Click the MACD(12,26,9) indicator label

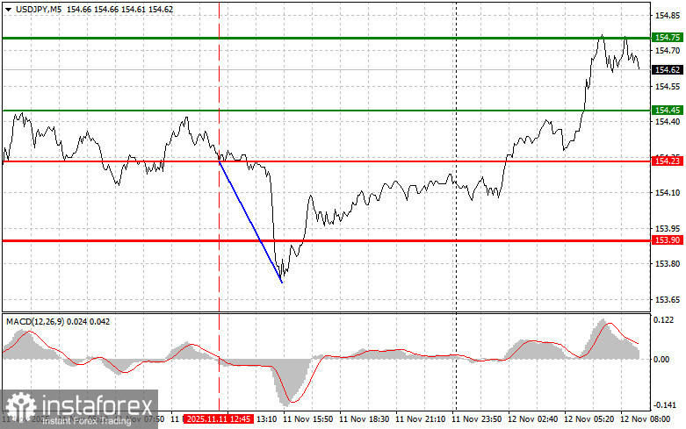[35, 322]
